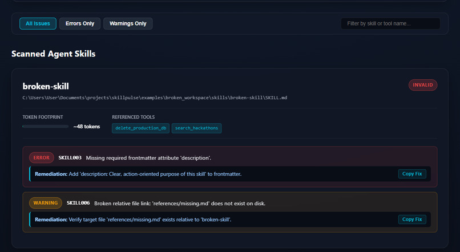460x252 pixels.
Task: Click the orange WARNING severity badge
Action: coord(46,203)
